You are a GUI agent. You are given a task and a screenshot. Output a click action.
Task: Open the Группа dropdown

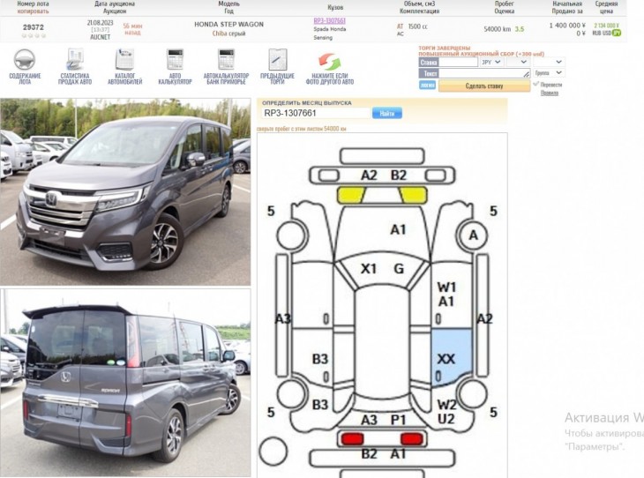pyautogui.click(x=549, y=72)
